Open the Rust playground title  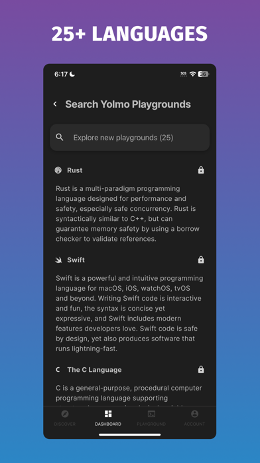75,170
